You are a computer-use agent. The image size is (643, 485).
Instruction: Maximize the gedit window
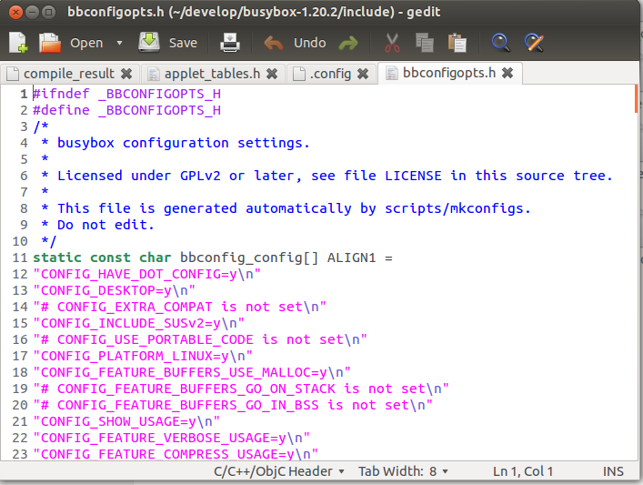pyautogui.click(x=48, y=12)
